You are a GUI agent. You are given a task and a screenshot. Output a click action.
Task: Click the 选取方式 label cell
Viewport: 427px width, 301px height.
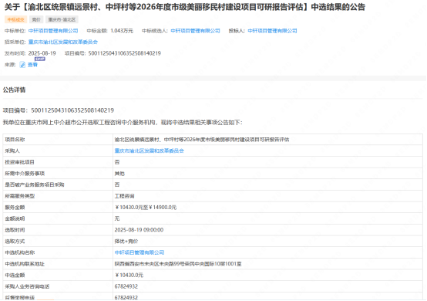(x=58, y=242)
